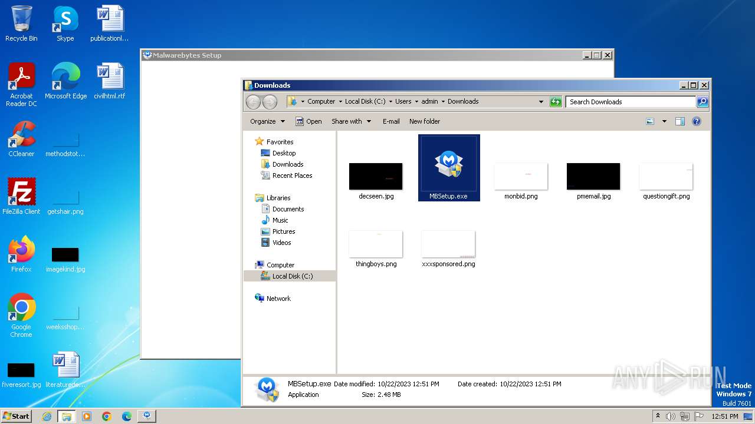This screenshot has width=755, height=424.
Task: Select the imagekind.jpg desktop file
Action: click(x=65, y=259)
